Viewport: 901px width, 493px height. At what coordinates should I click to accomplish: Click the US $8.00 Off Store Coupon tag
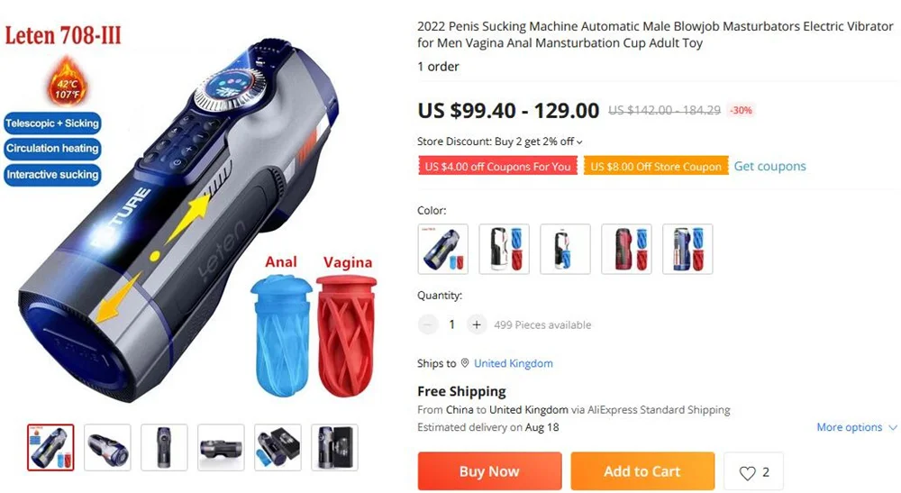656,166
